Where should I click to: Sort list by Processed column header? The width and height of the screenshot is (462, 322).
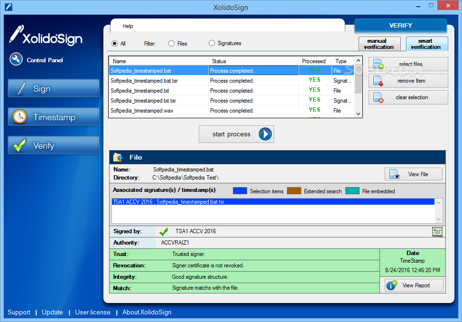point(315,61)
